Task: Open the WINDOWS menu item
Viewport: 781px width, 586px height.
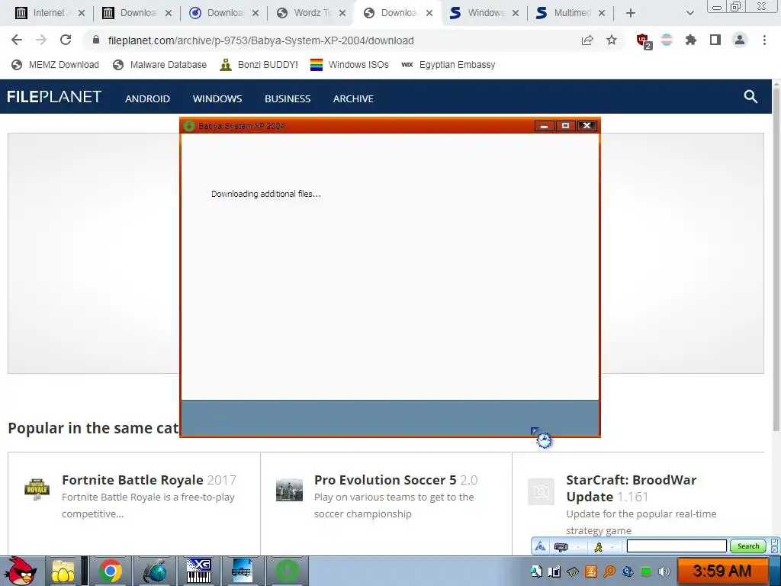Action: (217, 98)
